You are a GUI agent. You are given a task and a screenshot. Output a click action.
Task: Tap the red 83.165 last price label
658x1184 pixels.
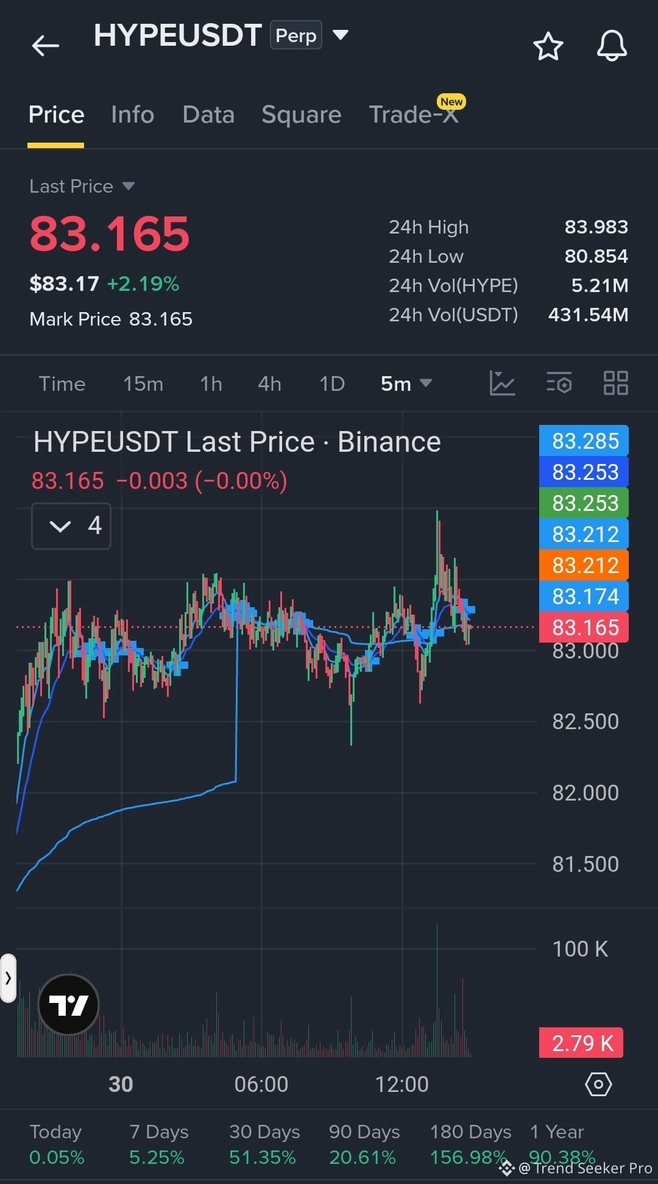584,627
